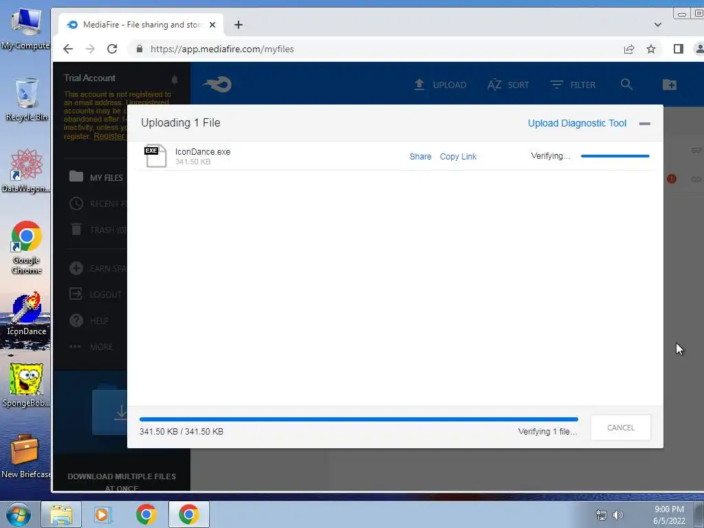Click the browser forward arrow
Screen dimensions: 704x528
point(90,49)
